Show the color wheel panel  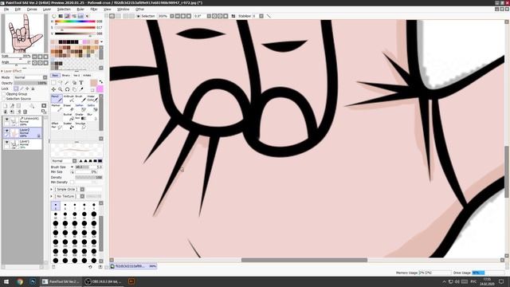click(54, 16)
